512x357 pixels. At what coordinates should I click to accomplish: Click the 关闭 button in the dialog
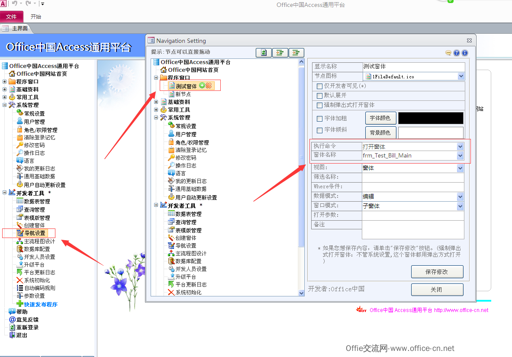click(x=437, y=289)
